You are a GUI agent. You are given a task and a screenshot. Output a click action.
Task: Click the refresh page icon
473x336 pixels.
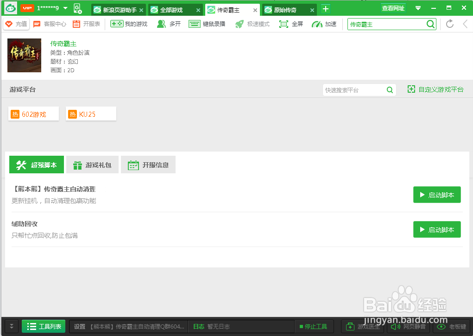pyautogui.click(x=450, y=24)
